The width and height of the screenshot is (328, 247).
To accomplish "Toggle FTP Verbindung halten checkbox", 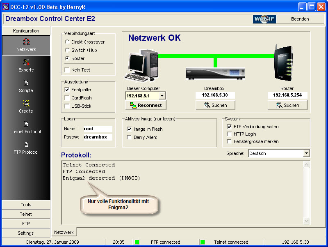I will [x=229, y=127].
